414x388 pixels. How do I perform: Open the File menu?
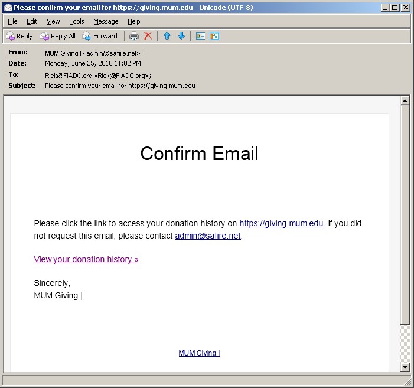pos(12,21)
